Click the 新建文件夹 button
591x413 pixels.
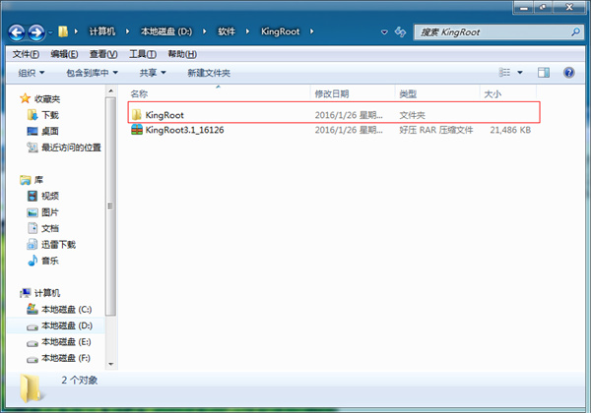point(210,73)
